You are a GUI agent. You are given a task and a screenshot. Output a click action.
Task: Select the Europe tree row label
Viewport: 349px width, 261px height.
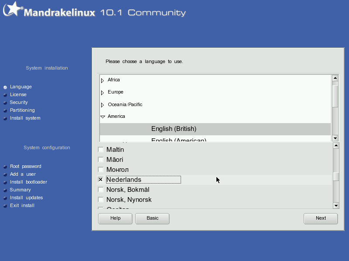pos(115,92)
